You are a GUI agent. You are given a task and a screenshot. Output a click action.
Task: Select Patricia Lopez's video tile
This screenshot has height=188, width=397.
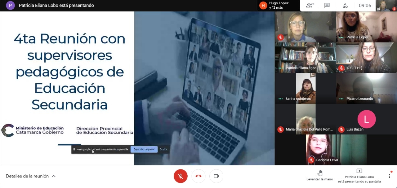pos(366,27)
